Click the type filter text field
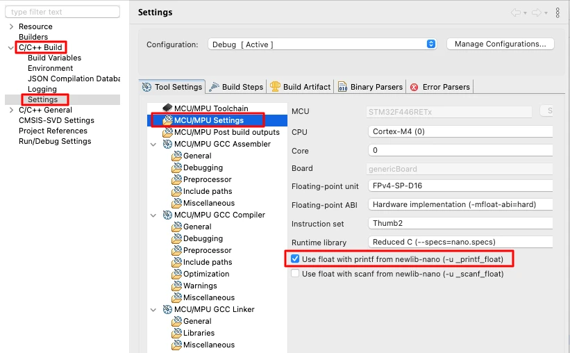 click(x=62, y=12)
